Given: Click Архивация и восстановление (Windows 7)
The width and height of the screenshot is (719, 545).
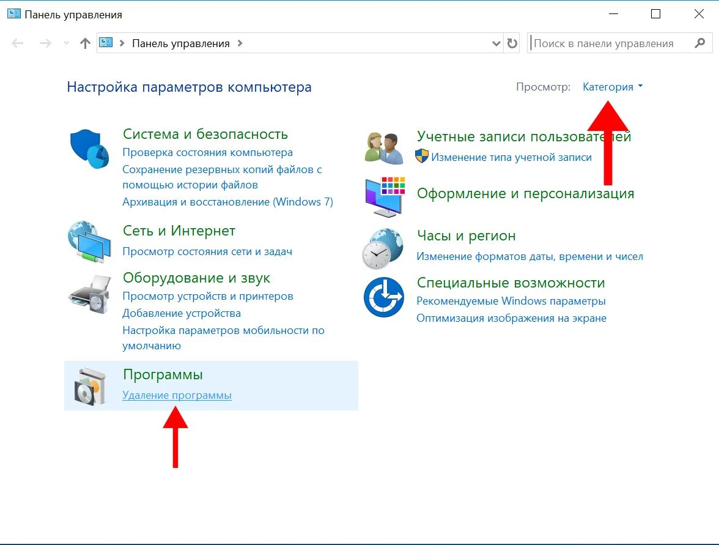Looking at the screenshot, I should click(227, 202).
